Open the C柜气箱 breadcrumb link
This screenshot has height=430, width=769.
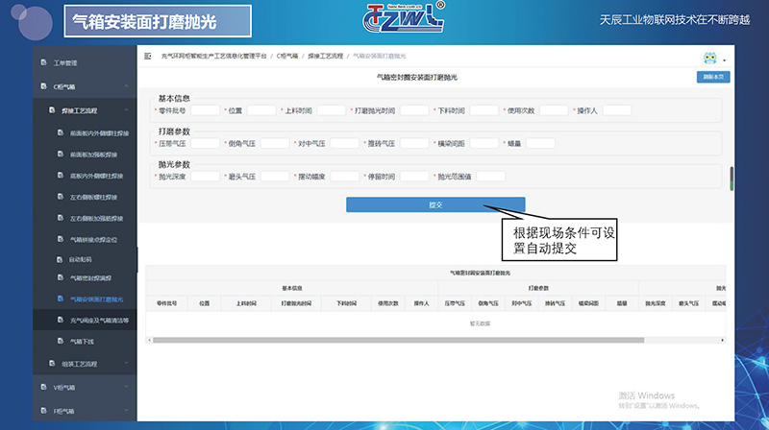pos(287,57)
